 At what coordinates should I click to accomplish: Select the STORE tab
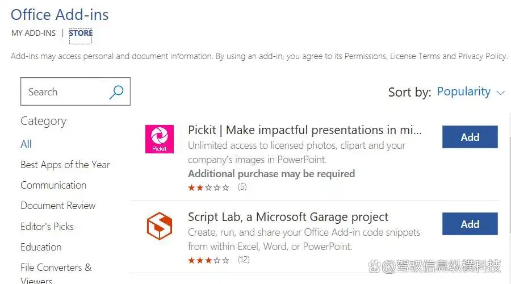point(81,33)
